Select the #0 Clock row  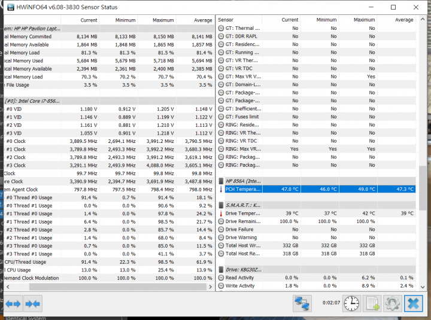pyautogui.click(x=109, y=141)
